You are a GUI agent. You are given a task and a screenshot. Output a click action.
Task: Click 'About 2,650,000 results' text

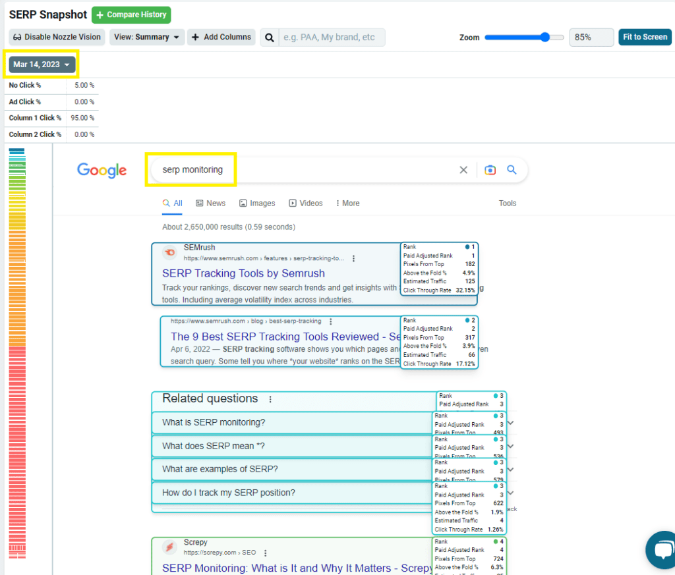tap(229, 227)
